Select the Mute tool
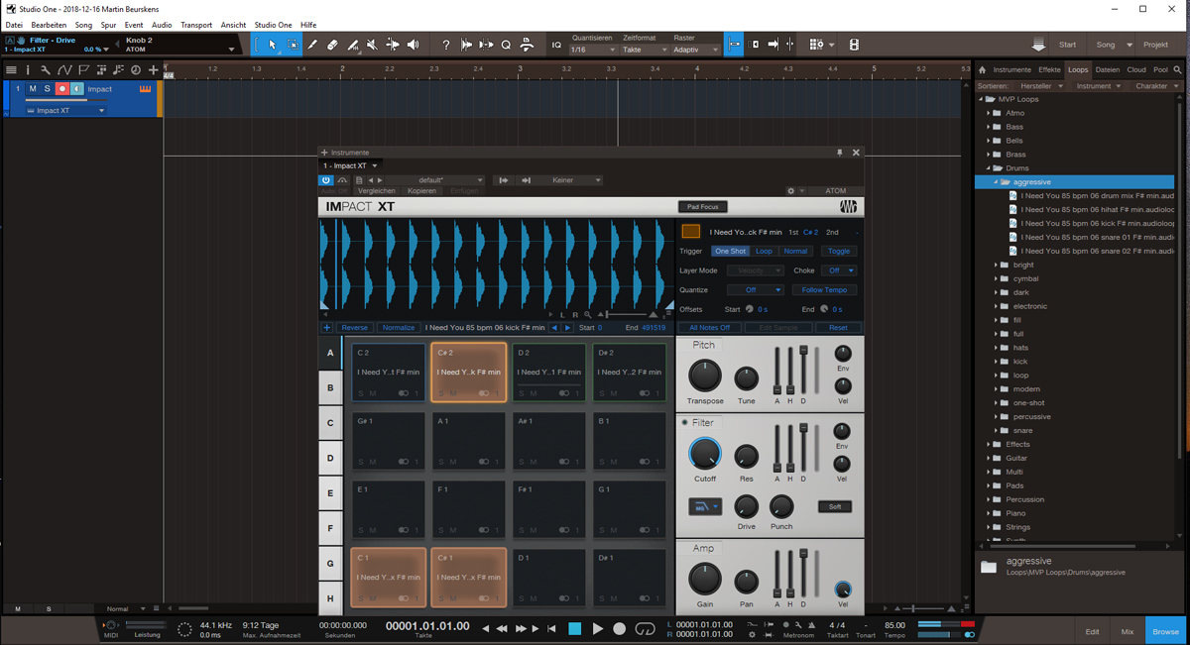The height and width of the screenshot is (645, 1190). click(372, 45)
